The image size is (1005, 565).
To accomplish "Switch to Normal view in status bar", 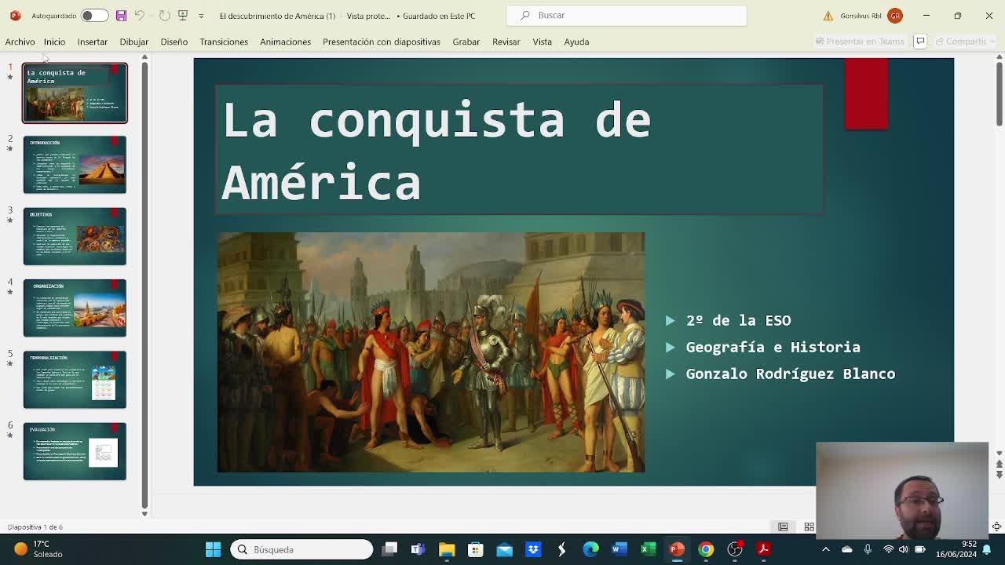I will pyautogui.click(x=783, y=527).
